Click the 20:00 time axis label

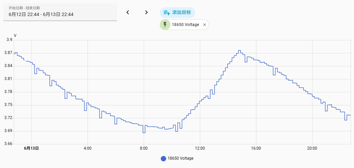pyautogui.click(x=312, y=148)
